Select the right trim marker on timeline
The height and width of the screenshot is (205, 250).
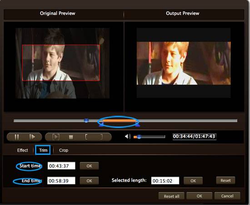(137, 125)
